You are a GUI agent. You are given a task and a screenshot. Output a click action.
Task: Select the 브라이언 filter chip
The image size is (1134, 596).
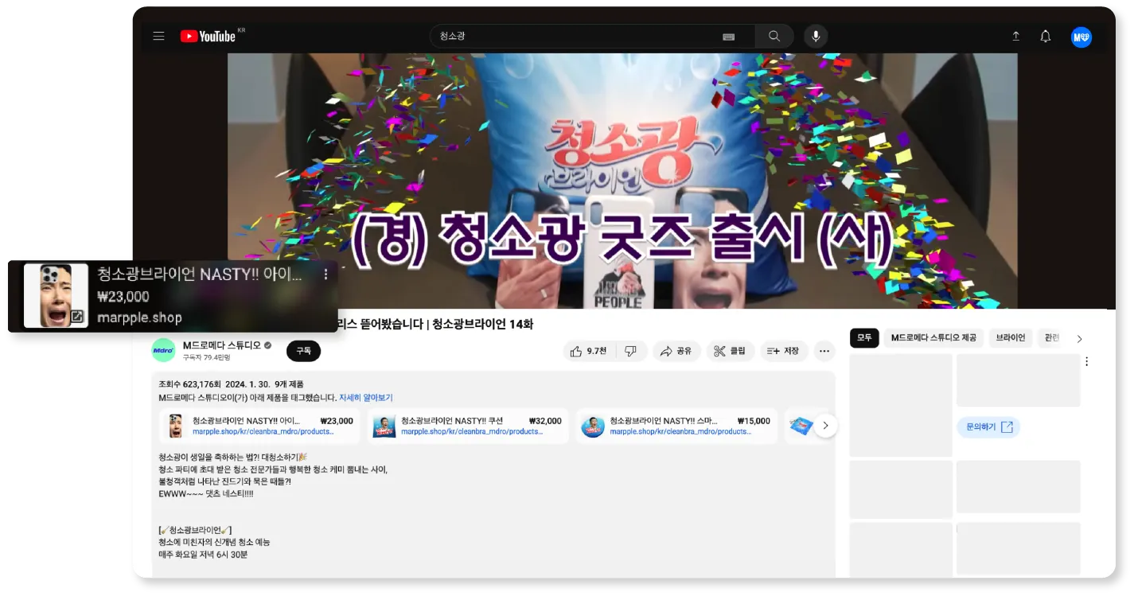click(1011, 338)
